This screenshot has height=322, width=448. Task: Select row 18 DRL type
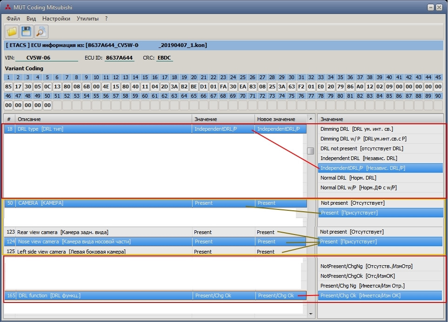click(x=155, y=129)
